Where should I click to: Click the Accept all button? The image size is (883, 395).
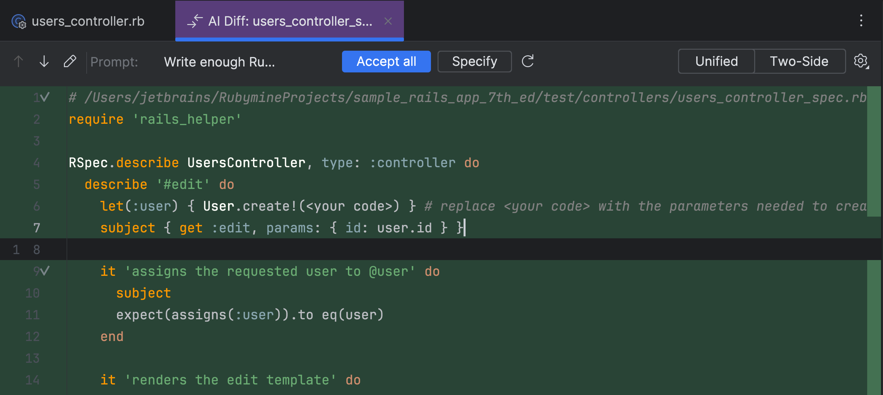pos(387,61)
